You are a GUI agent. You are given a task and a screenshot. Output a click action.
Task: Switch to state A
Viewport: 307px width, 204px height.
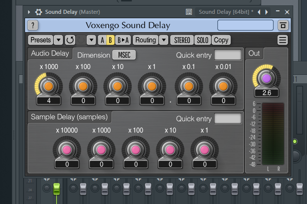[x=102, y=40]
